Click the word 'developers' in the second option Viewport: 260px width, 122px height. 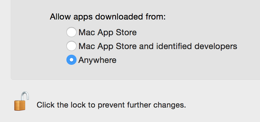point(216,46)
